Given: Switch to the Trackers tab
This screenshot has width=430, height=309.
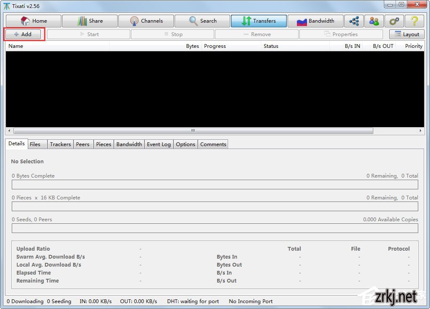Looking at the screenshot, I should point(60,144).
